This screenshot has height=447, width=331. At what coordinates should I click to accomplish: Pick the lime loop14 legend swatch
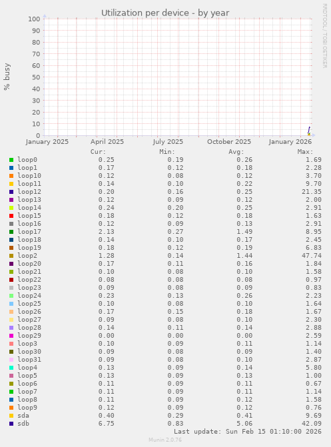click(11, 208)
